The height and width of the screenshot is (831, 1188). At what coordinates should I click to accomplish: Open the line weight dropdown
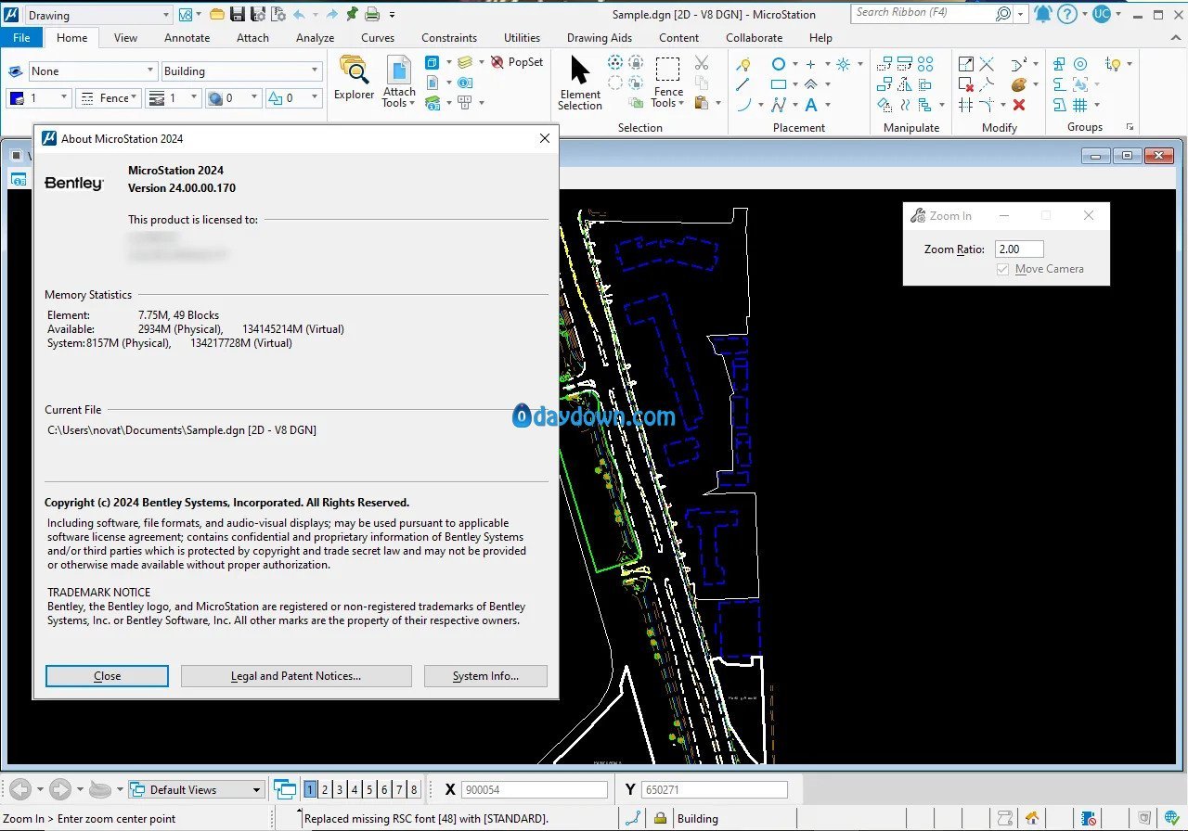(x=174, y=97)
